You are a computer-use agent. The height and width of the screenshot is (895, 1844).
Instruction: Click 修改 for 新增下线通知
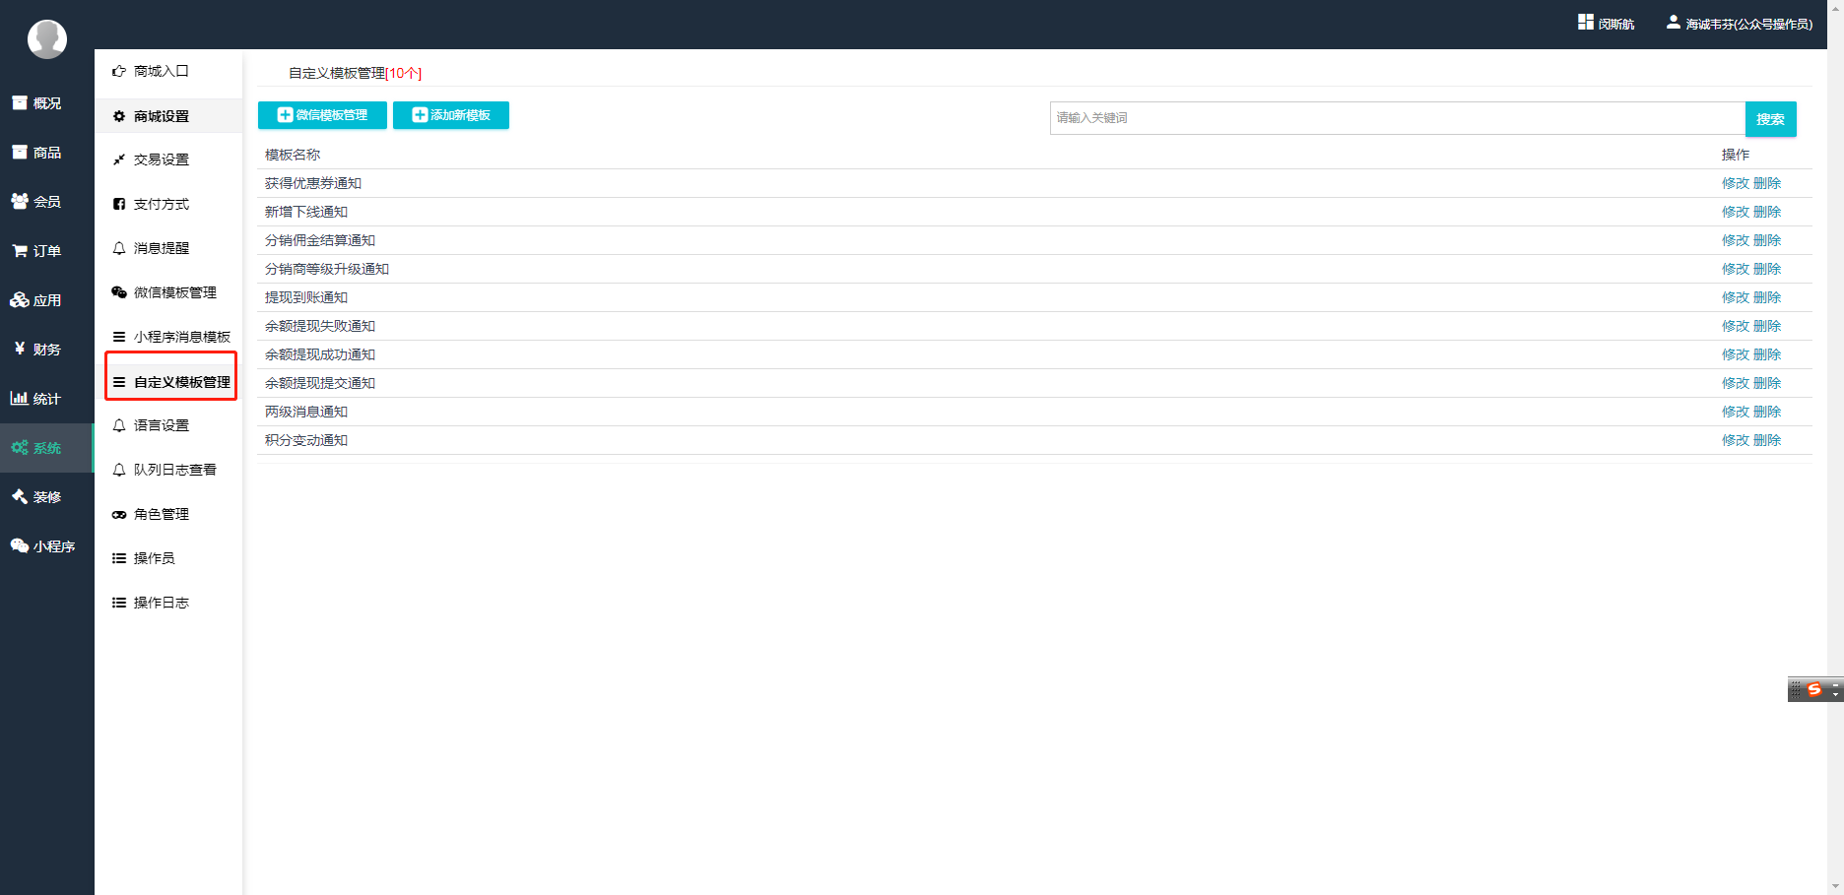pyautogui.click(x=1735, y=212)
